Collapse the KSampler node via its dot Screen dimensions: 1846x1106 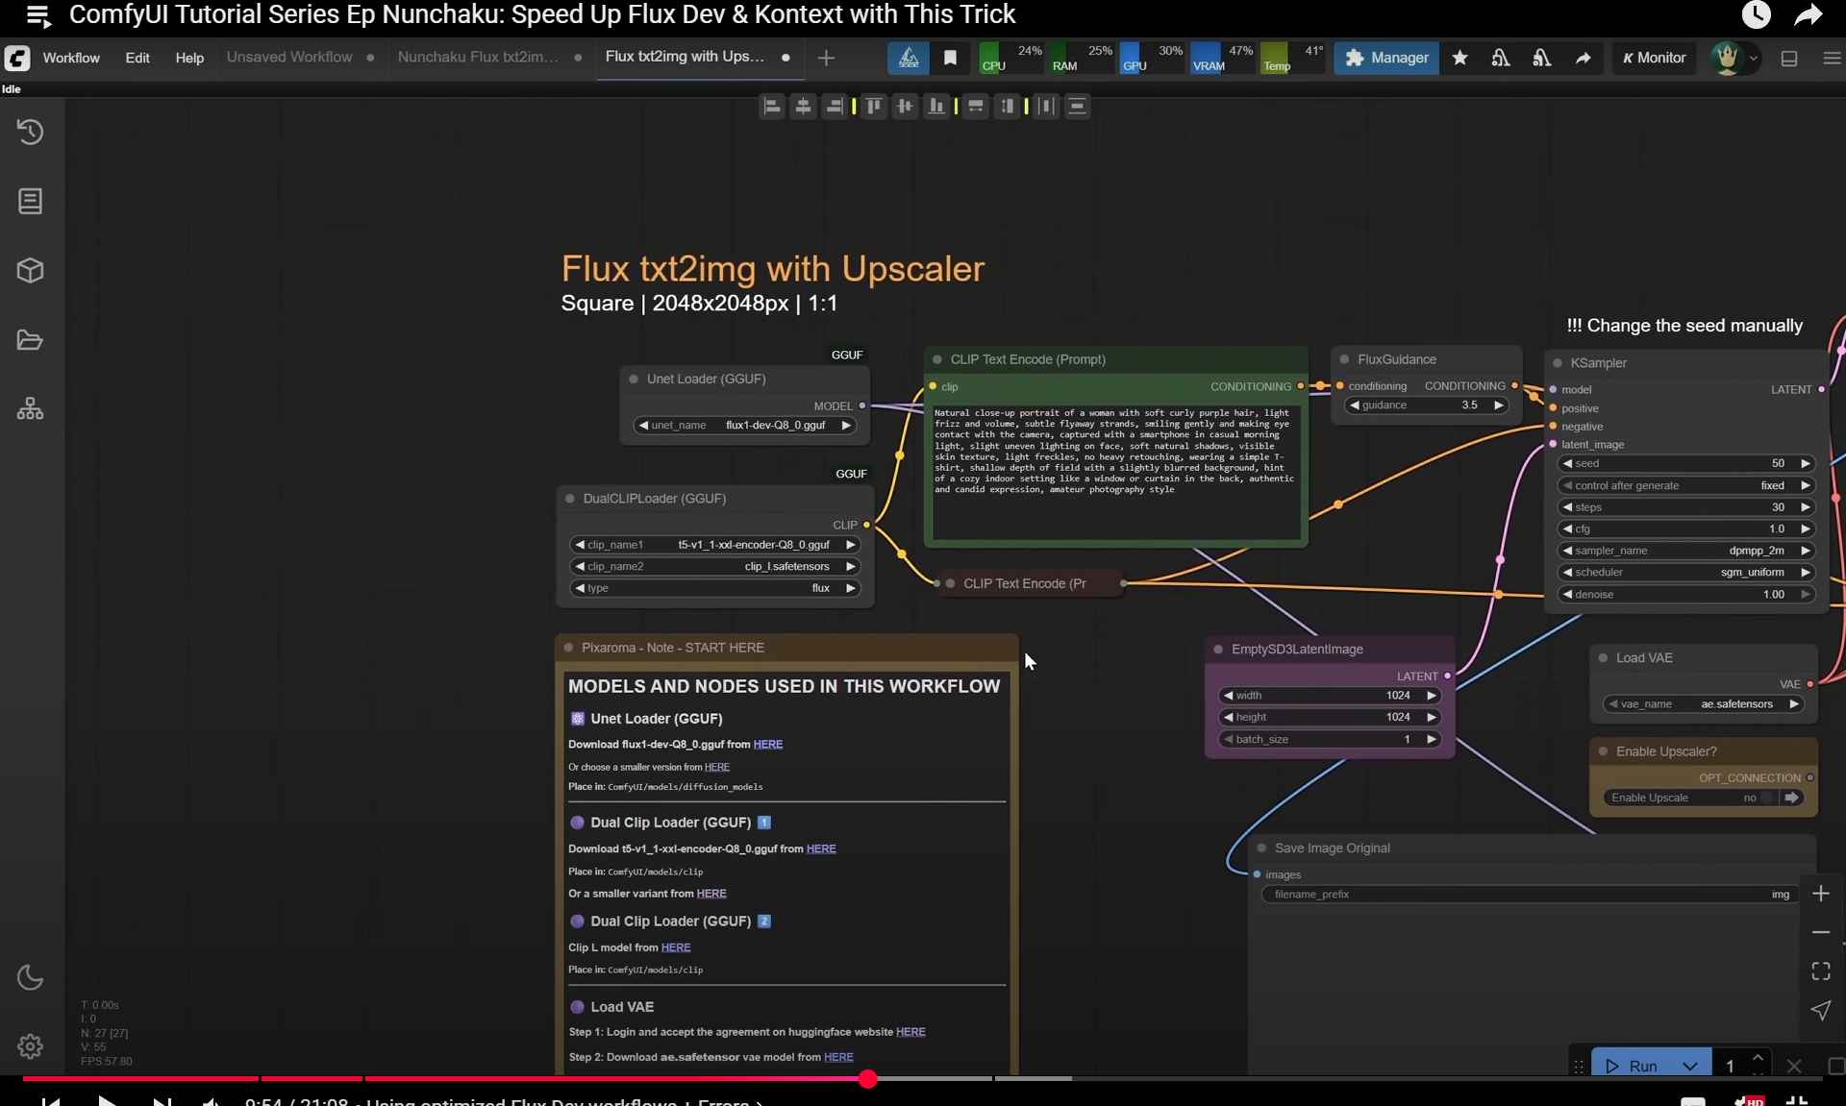(x=1558, y=363)
